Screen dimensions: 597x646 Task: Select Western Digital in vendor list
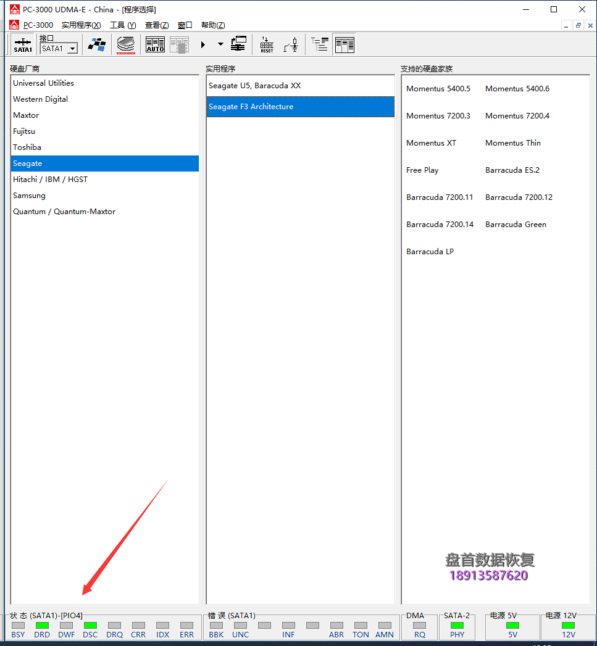coord(105,99)
